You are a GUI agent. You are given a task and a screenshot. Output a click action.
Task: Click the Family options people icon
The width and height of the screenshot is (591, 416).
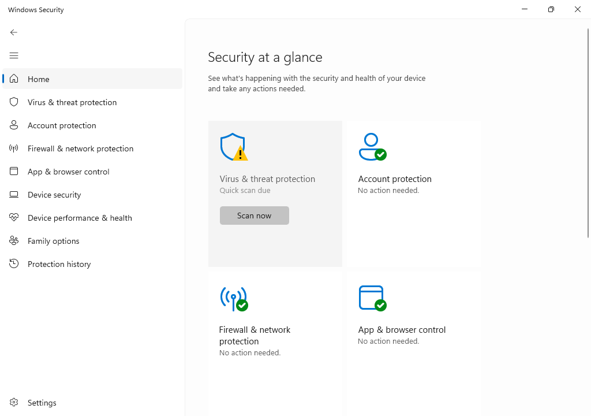(14, 241)
